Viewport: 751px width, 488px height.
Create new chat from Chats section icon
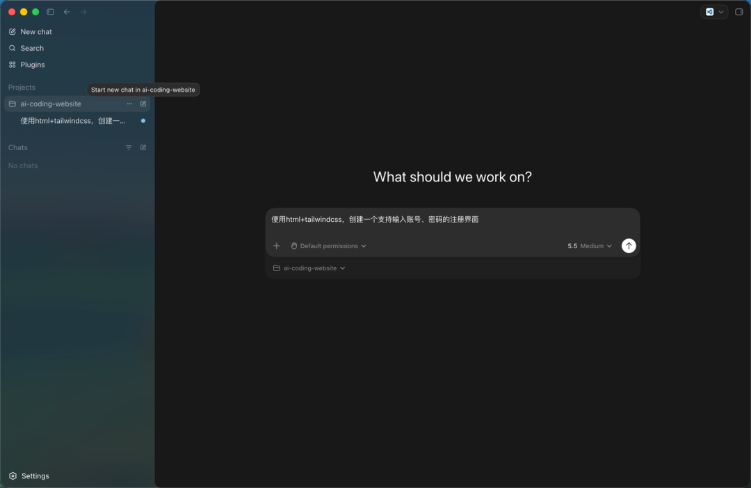click(x=143, y=147)
